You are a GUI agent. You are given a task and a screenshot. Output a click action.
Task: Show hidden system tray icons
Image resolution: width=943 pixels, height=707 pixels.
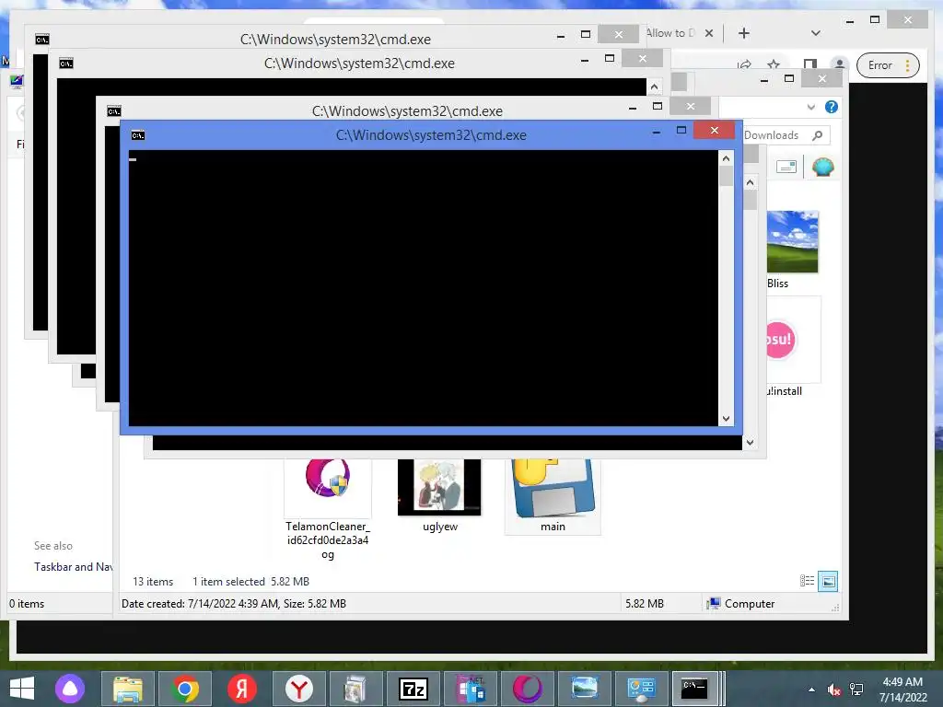tap(812, 690)
